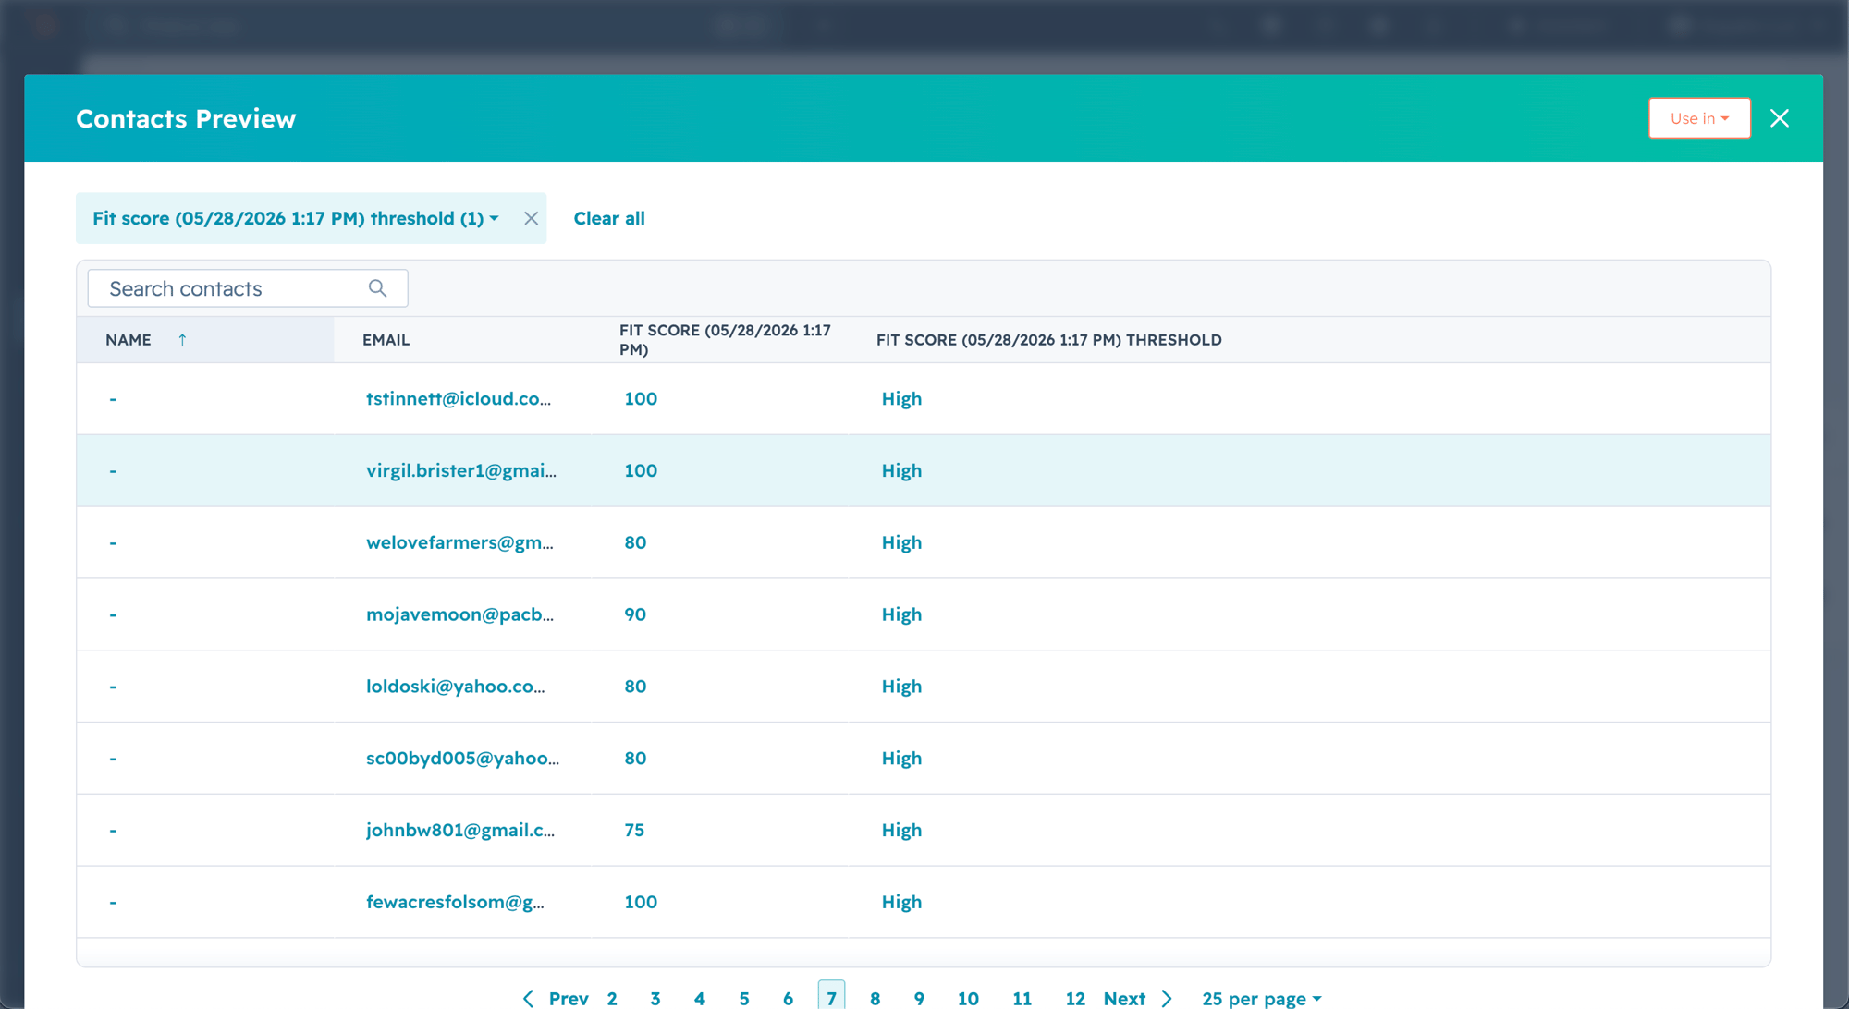Click High threshold in mojavemoon row
This screenshot has width=1849, height=1009.
tap(901, 615)
